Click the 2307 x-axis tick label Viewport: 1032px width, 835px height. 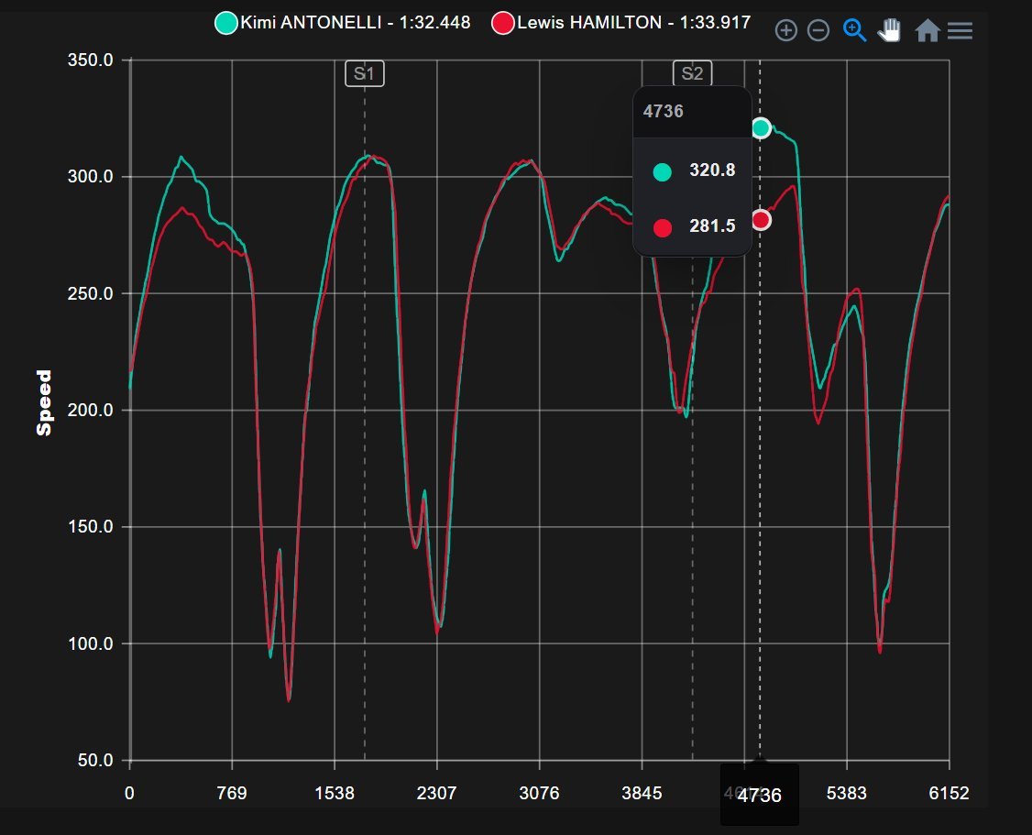436,793
